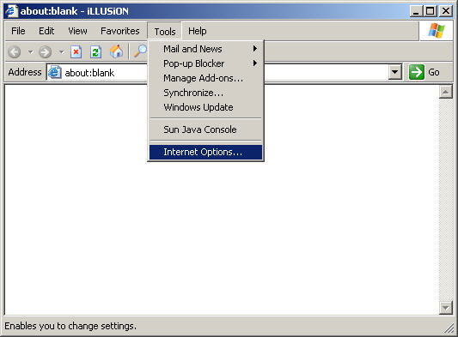Click the Windows flag logo
This screenshot has width=458, height=337.
[x=437, y=31]
